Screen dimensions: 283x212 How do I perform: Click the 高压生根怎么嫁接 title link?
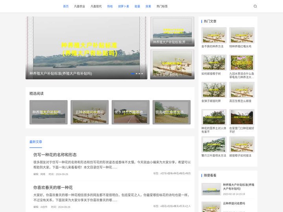click(x=240, y=101)
